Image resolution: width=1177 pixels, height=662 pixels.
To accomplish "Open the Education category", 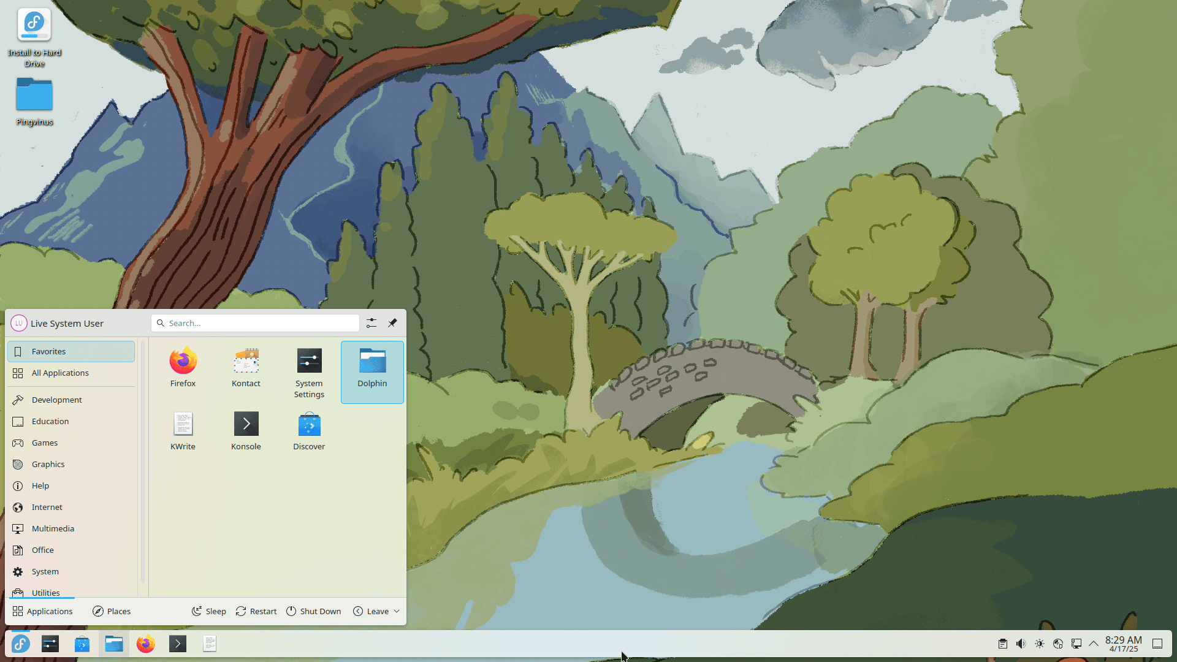I will [71, 421].
